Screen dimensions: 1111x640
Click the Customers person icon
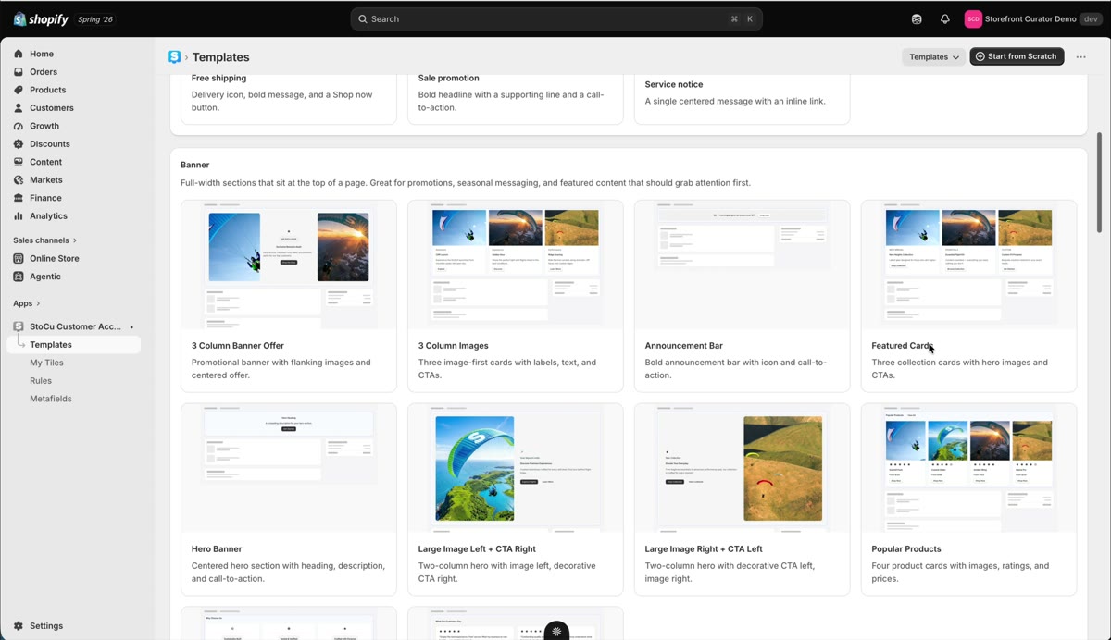(x=19, y=107)
